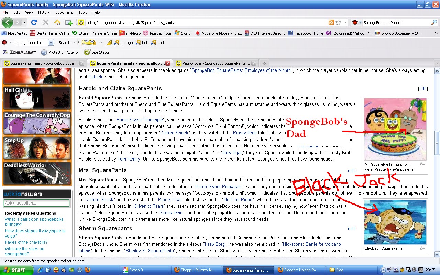Open the Edit menu
This screenshot has width=440, height=275.
click(16, 12)
